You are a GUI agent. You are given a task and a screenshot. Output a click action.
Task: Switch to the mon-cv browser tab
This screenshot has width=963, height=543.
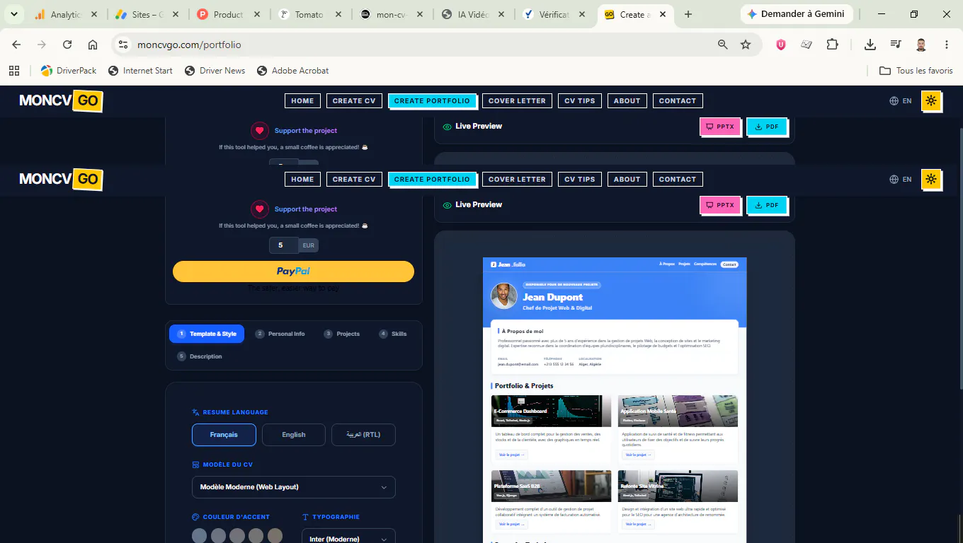tap(390, 14)
